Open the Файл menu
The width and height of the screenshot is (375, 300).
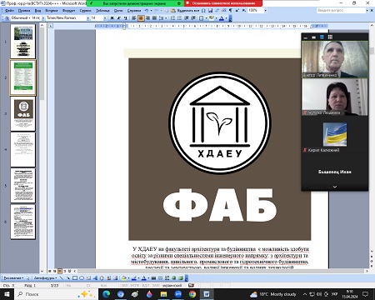(9, 11)
